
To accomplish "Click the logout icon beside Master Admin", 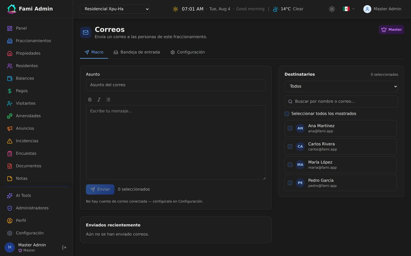I will point(64,248).
